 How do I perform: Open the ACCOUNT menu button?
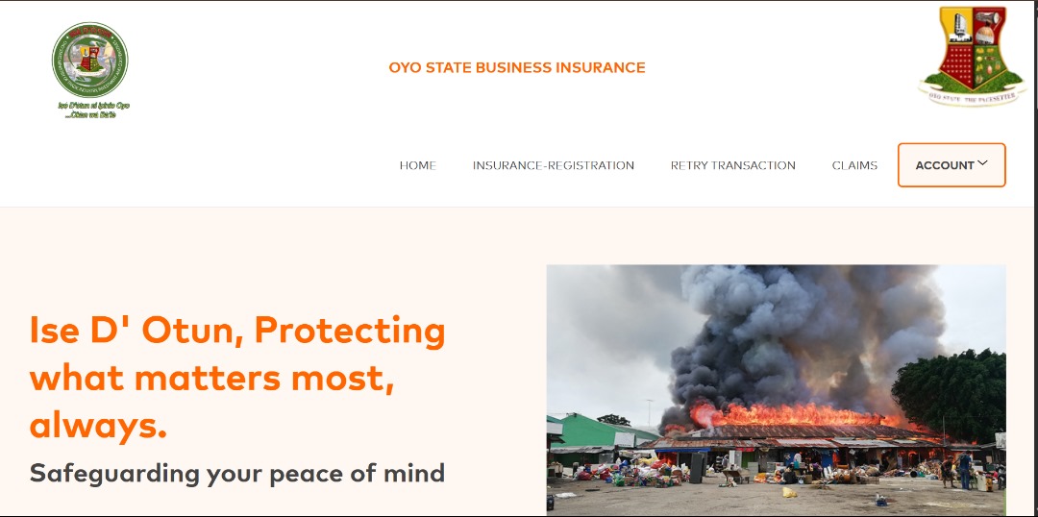click(x=951, y=165)
